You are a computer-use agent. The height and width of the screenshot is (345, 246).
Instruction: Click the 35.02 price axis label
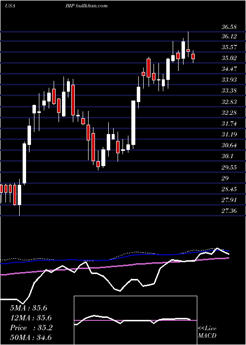(x=229, y=58)
